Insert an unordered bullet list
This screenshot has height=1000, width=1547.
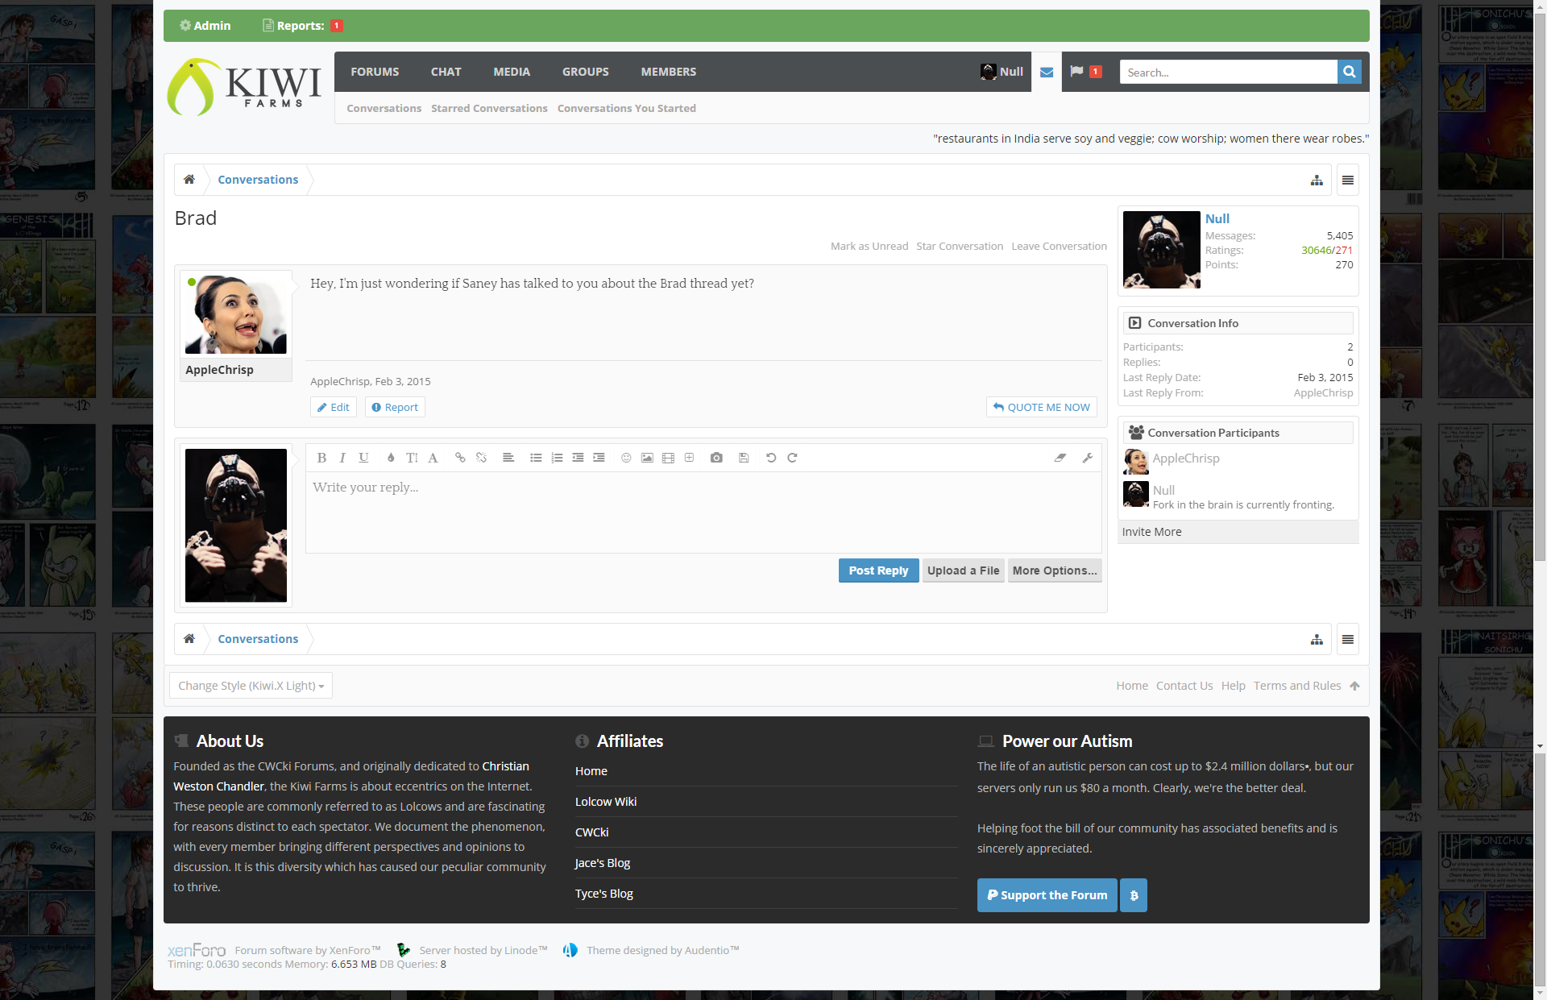point(536,458)
